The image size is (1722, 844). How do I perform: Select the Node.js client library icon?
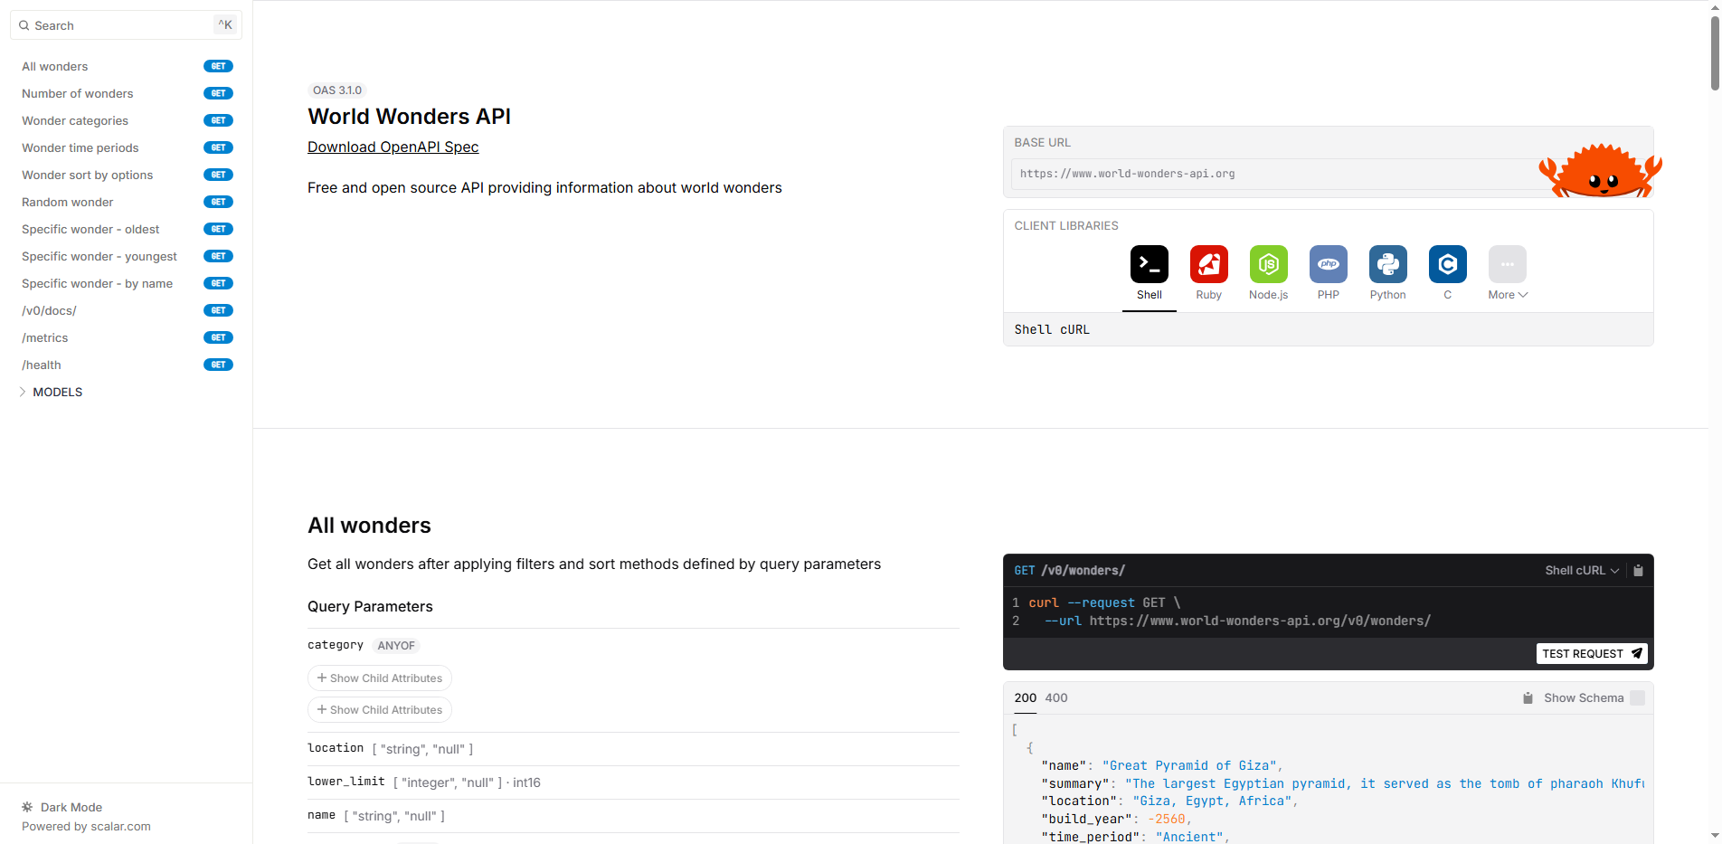pyautogui.click(x=1268, y=264)
